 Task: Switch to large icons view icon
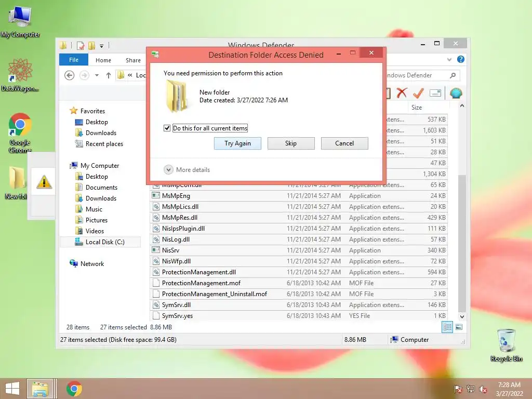click(459, 327)
